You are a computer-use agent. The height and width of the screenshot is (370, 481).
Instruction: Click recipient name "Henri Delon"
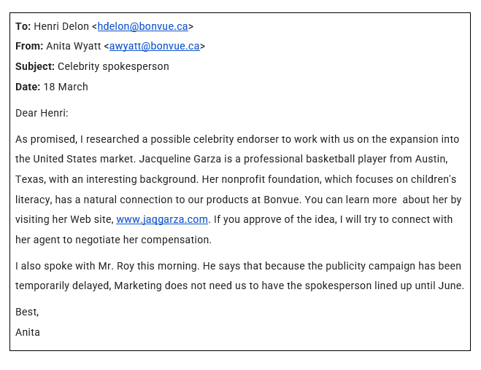(61, 26)
